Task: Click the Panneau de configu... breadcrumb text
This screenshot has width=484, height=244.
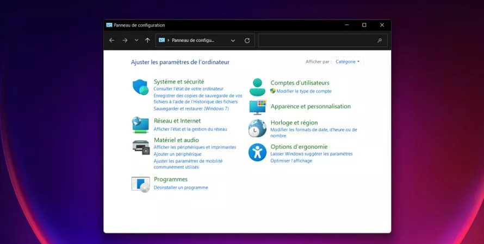Action: point(193,40)
